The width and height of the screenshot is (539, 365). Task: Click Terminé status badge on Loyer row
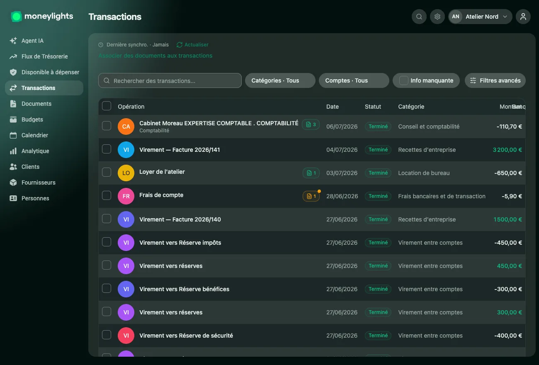(x=378, y=173)
